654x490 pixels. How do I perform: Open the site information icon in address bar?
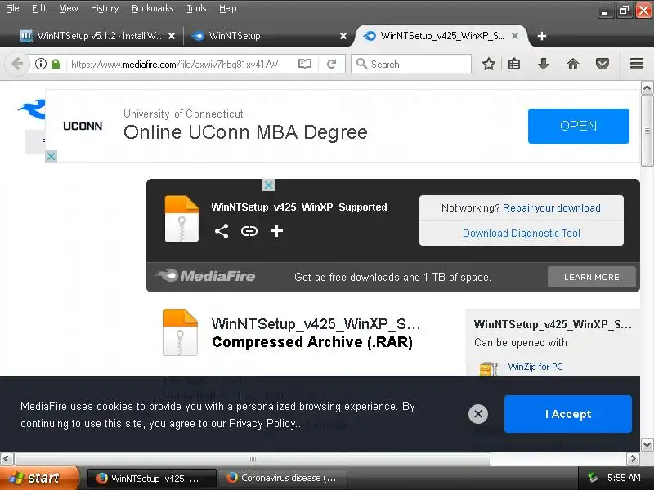tap(40, 64)
